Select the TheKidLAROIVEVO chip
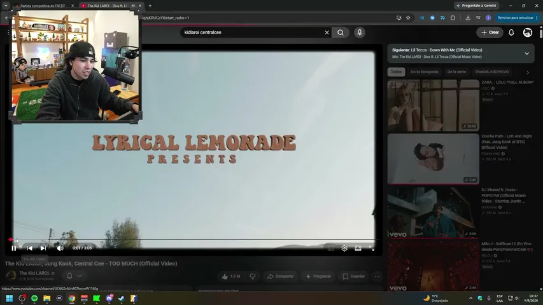 click(x=491, y=72)
